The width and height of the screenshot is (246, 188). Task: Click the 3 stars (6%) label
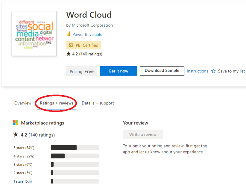point(23,165)
